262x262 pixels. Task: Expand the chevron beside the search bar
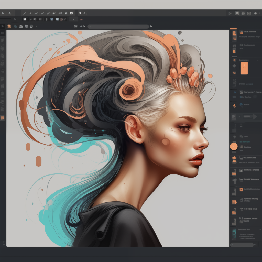(x=151, y=26)
